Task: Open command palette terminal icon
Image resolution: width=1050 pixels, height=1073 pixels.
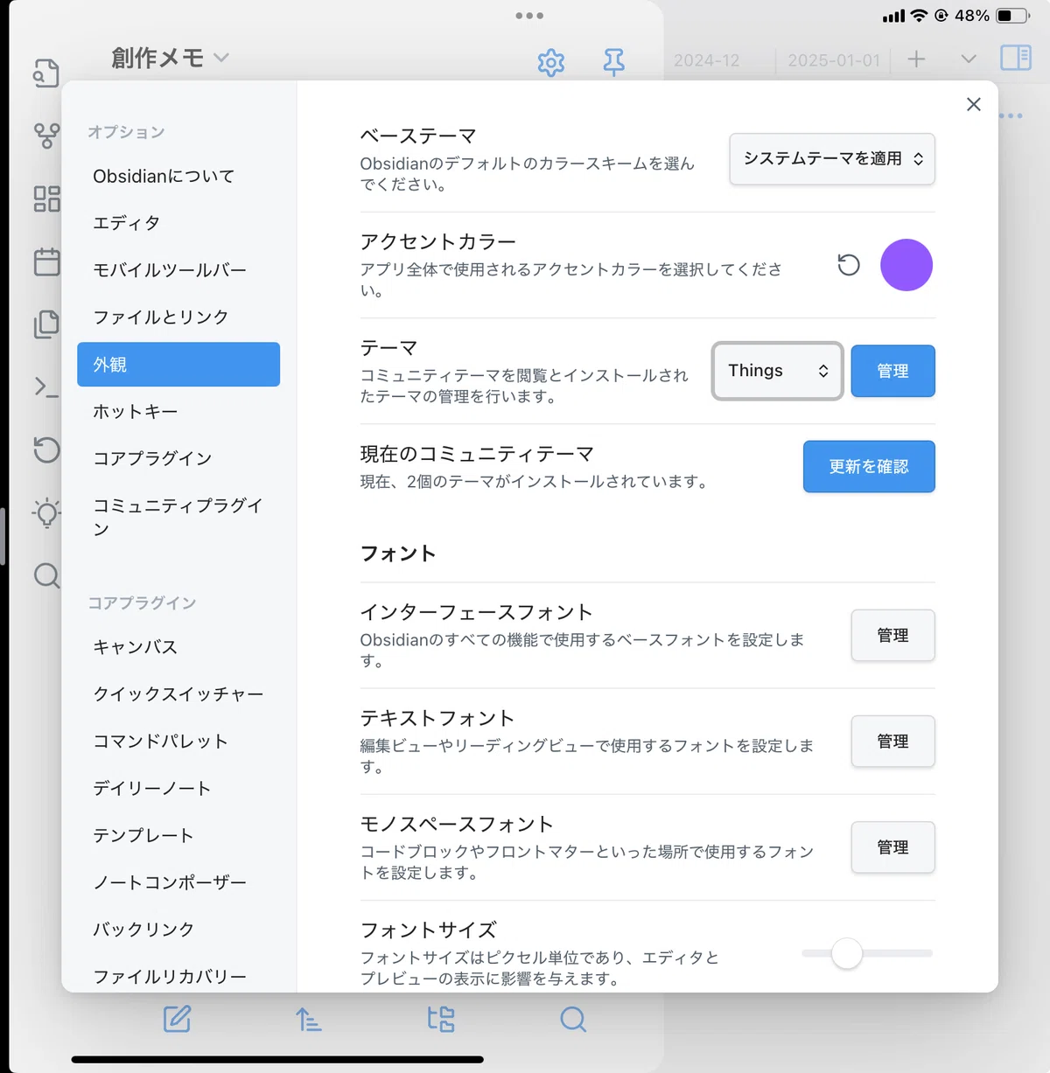Action: (x=46, y=387)
